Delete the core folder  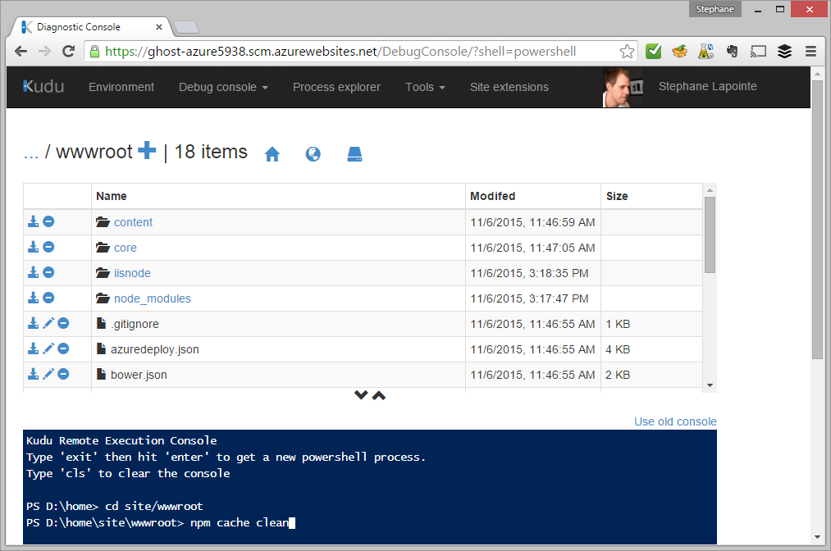[48, 247]
